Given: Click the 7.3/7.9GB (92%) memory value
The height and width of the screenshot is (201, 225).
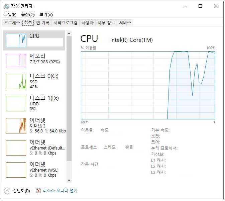Looking at the screenshot, I should tap(45, 62).
